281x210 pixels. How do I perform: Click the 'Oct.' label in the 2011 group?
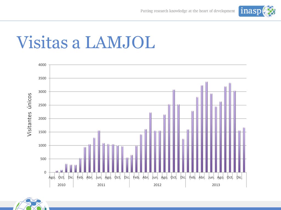coord(117,177)
